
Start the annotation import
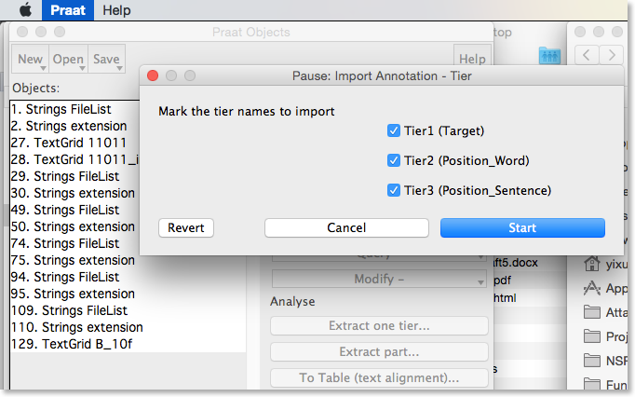pyautogui.click(x=522, y=228)
